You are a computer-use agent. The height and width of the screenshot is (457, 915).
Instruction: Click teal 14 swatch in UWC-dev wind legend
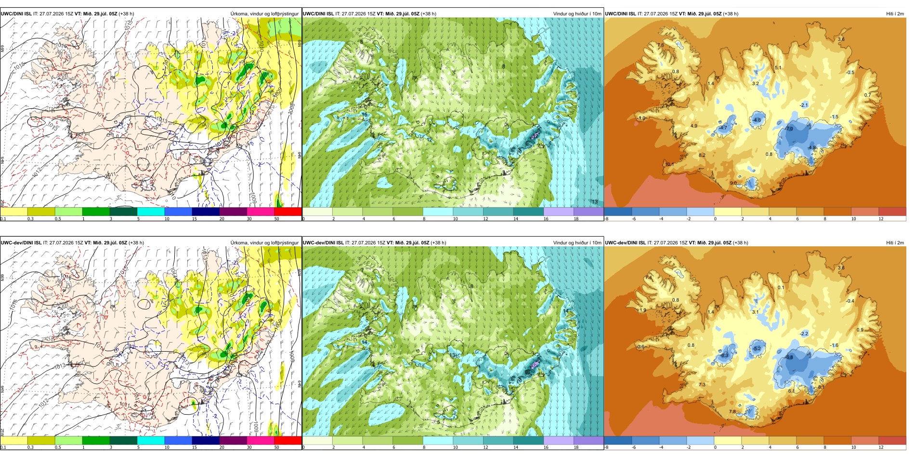[528, 440]
